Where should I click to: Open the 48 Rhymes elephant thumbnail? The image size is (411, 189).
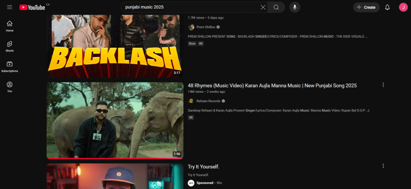(115, 120)
